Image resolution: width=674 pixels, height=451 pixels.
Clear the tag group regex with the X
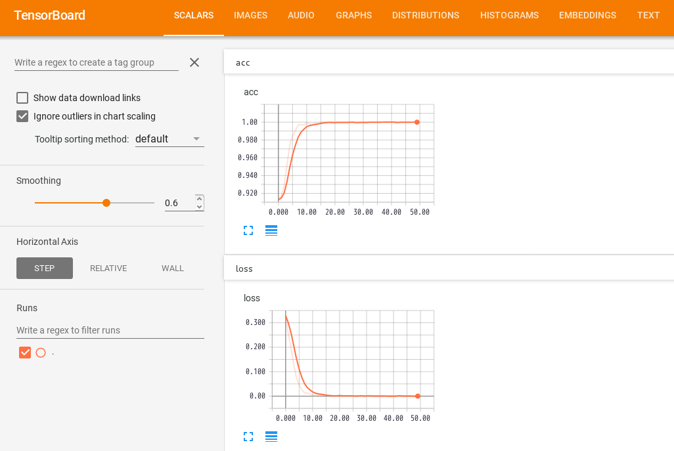[x=194, y=62]
